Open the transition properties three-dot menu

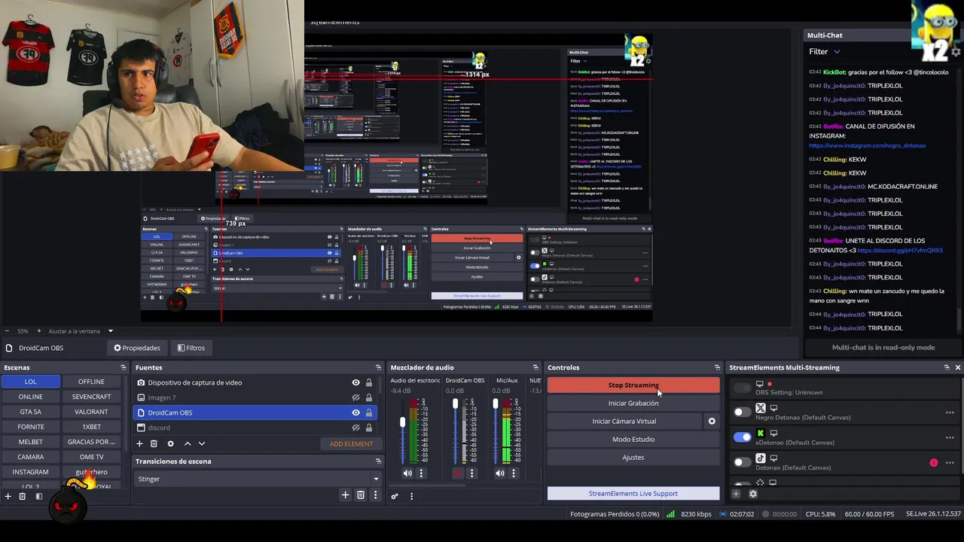click(375, 495)
